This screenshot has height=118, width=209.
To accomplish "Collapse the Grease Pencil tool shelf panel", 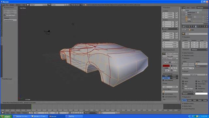I will (9, 8).
